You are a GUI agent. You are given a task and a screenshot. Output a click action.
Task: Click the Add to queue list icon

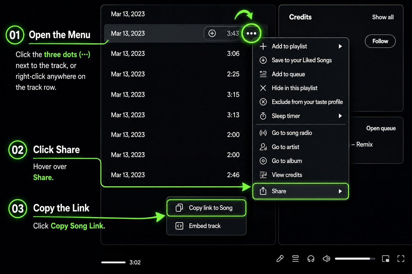pos(263,74)
